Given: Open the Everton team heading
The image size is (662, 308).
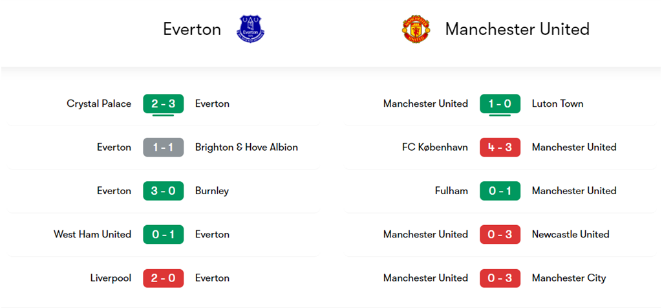Looking at the screenshot, I should tap(192, 29).
